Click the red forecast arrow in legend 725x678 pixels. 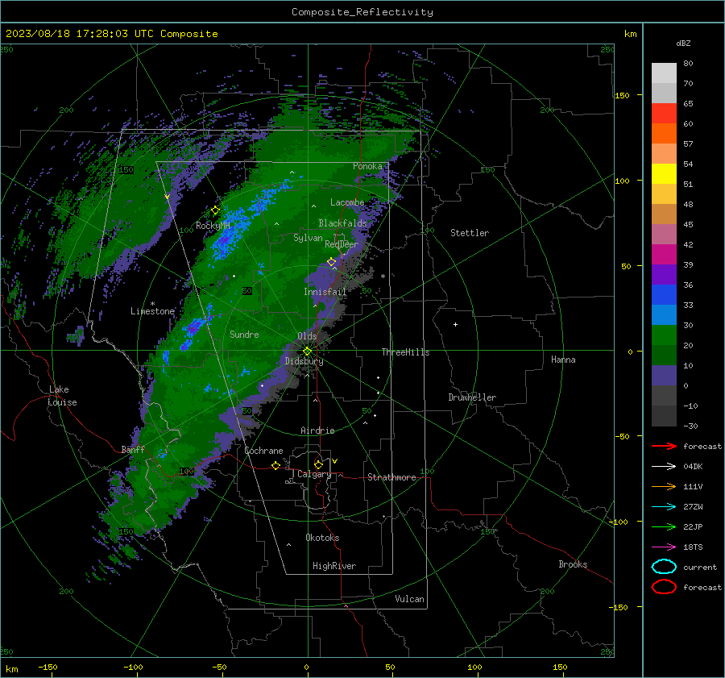click(664, 446)
